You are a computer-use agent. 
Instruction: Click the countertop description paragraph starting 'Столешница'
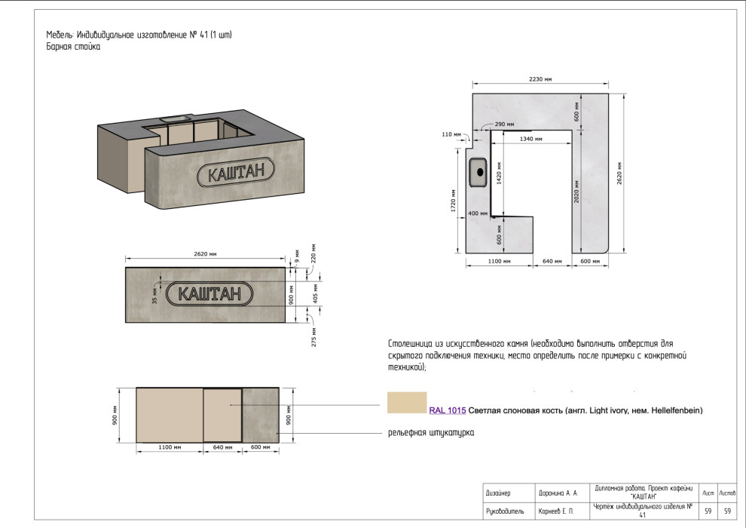click(535, 355)
